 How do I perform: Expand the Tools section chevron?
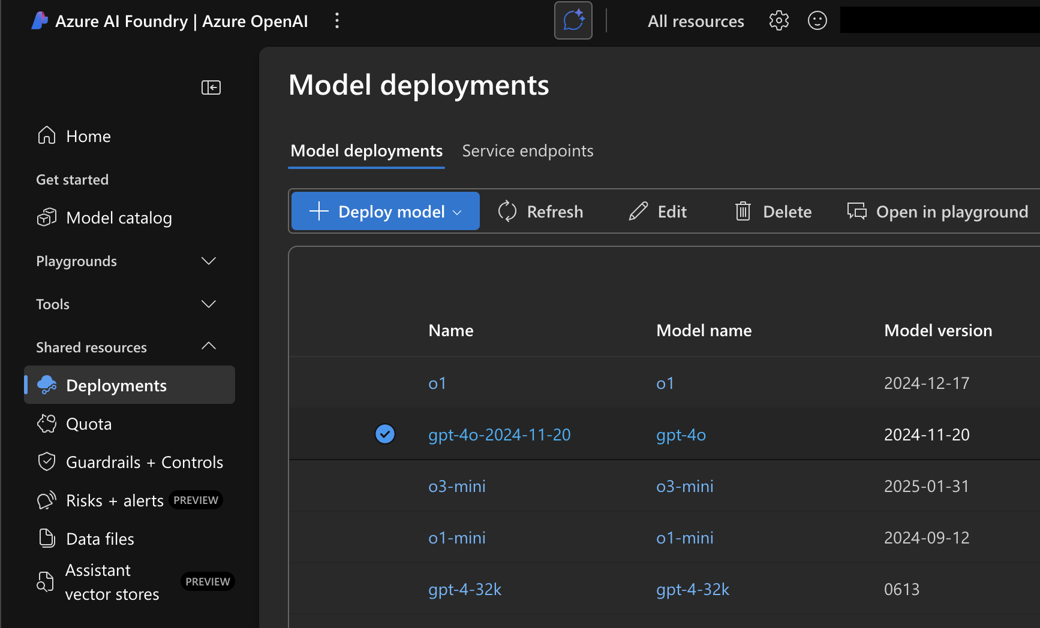[208, 304]
